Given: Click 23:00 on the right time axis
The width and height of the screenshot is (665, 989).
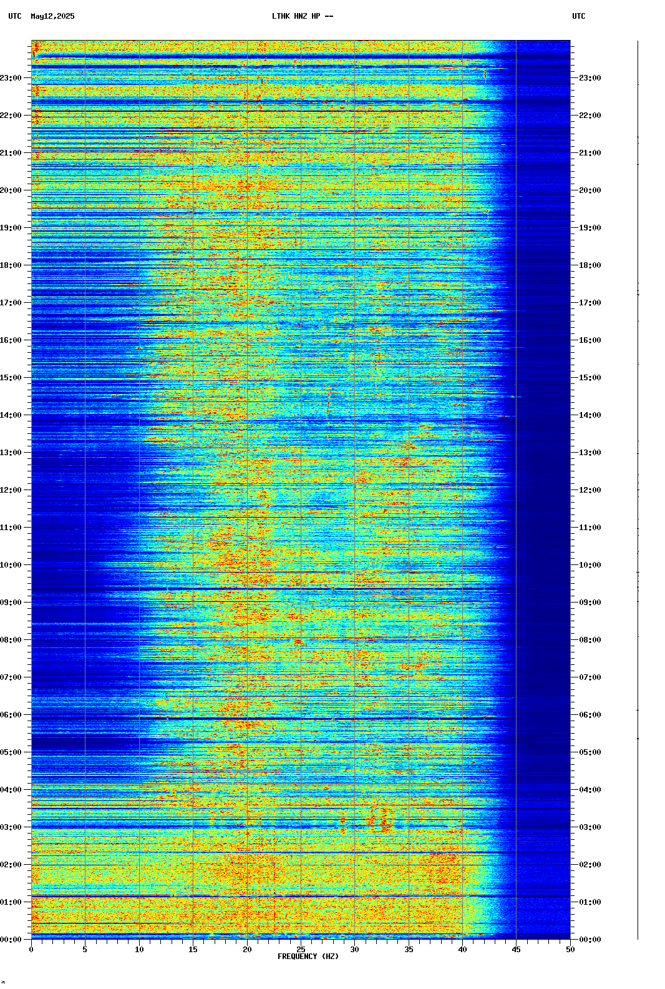Looking at the screenshot, I should (590, 78).
